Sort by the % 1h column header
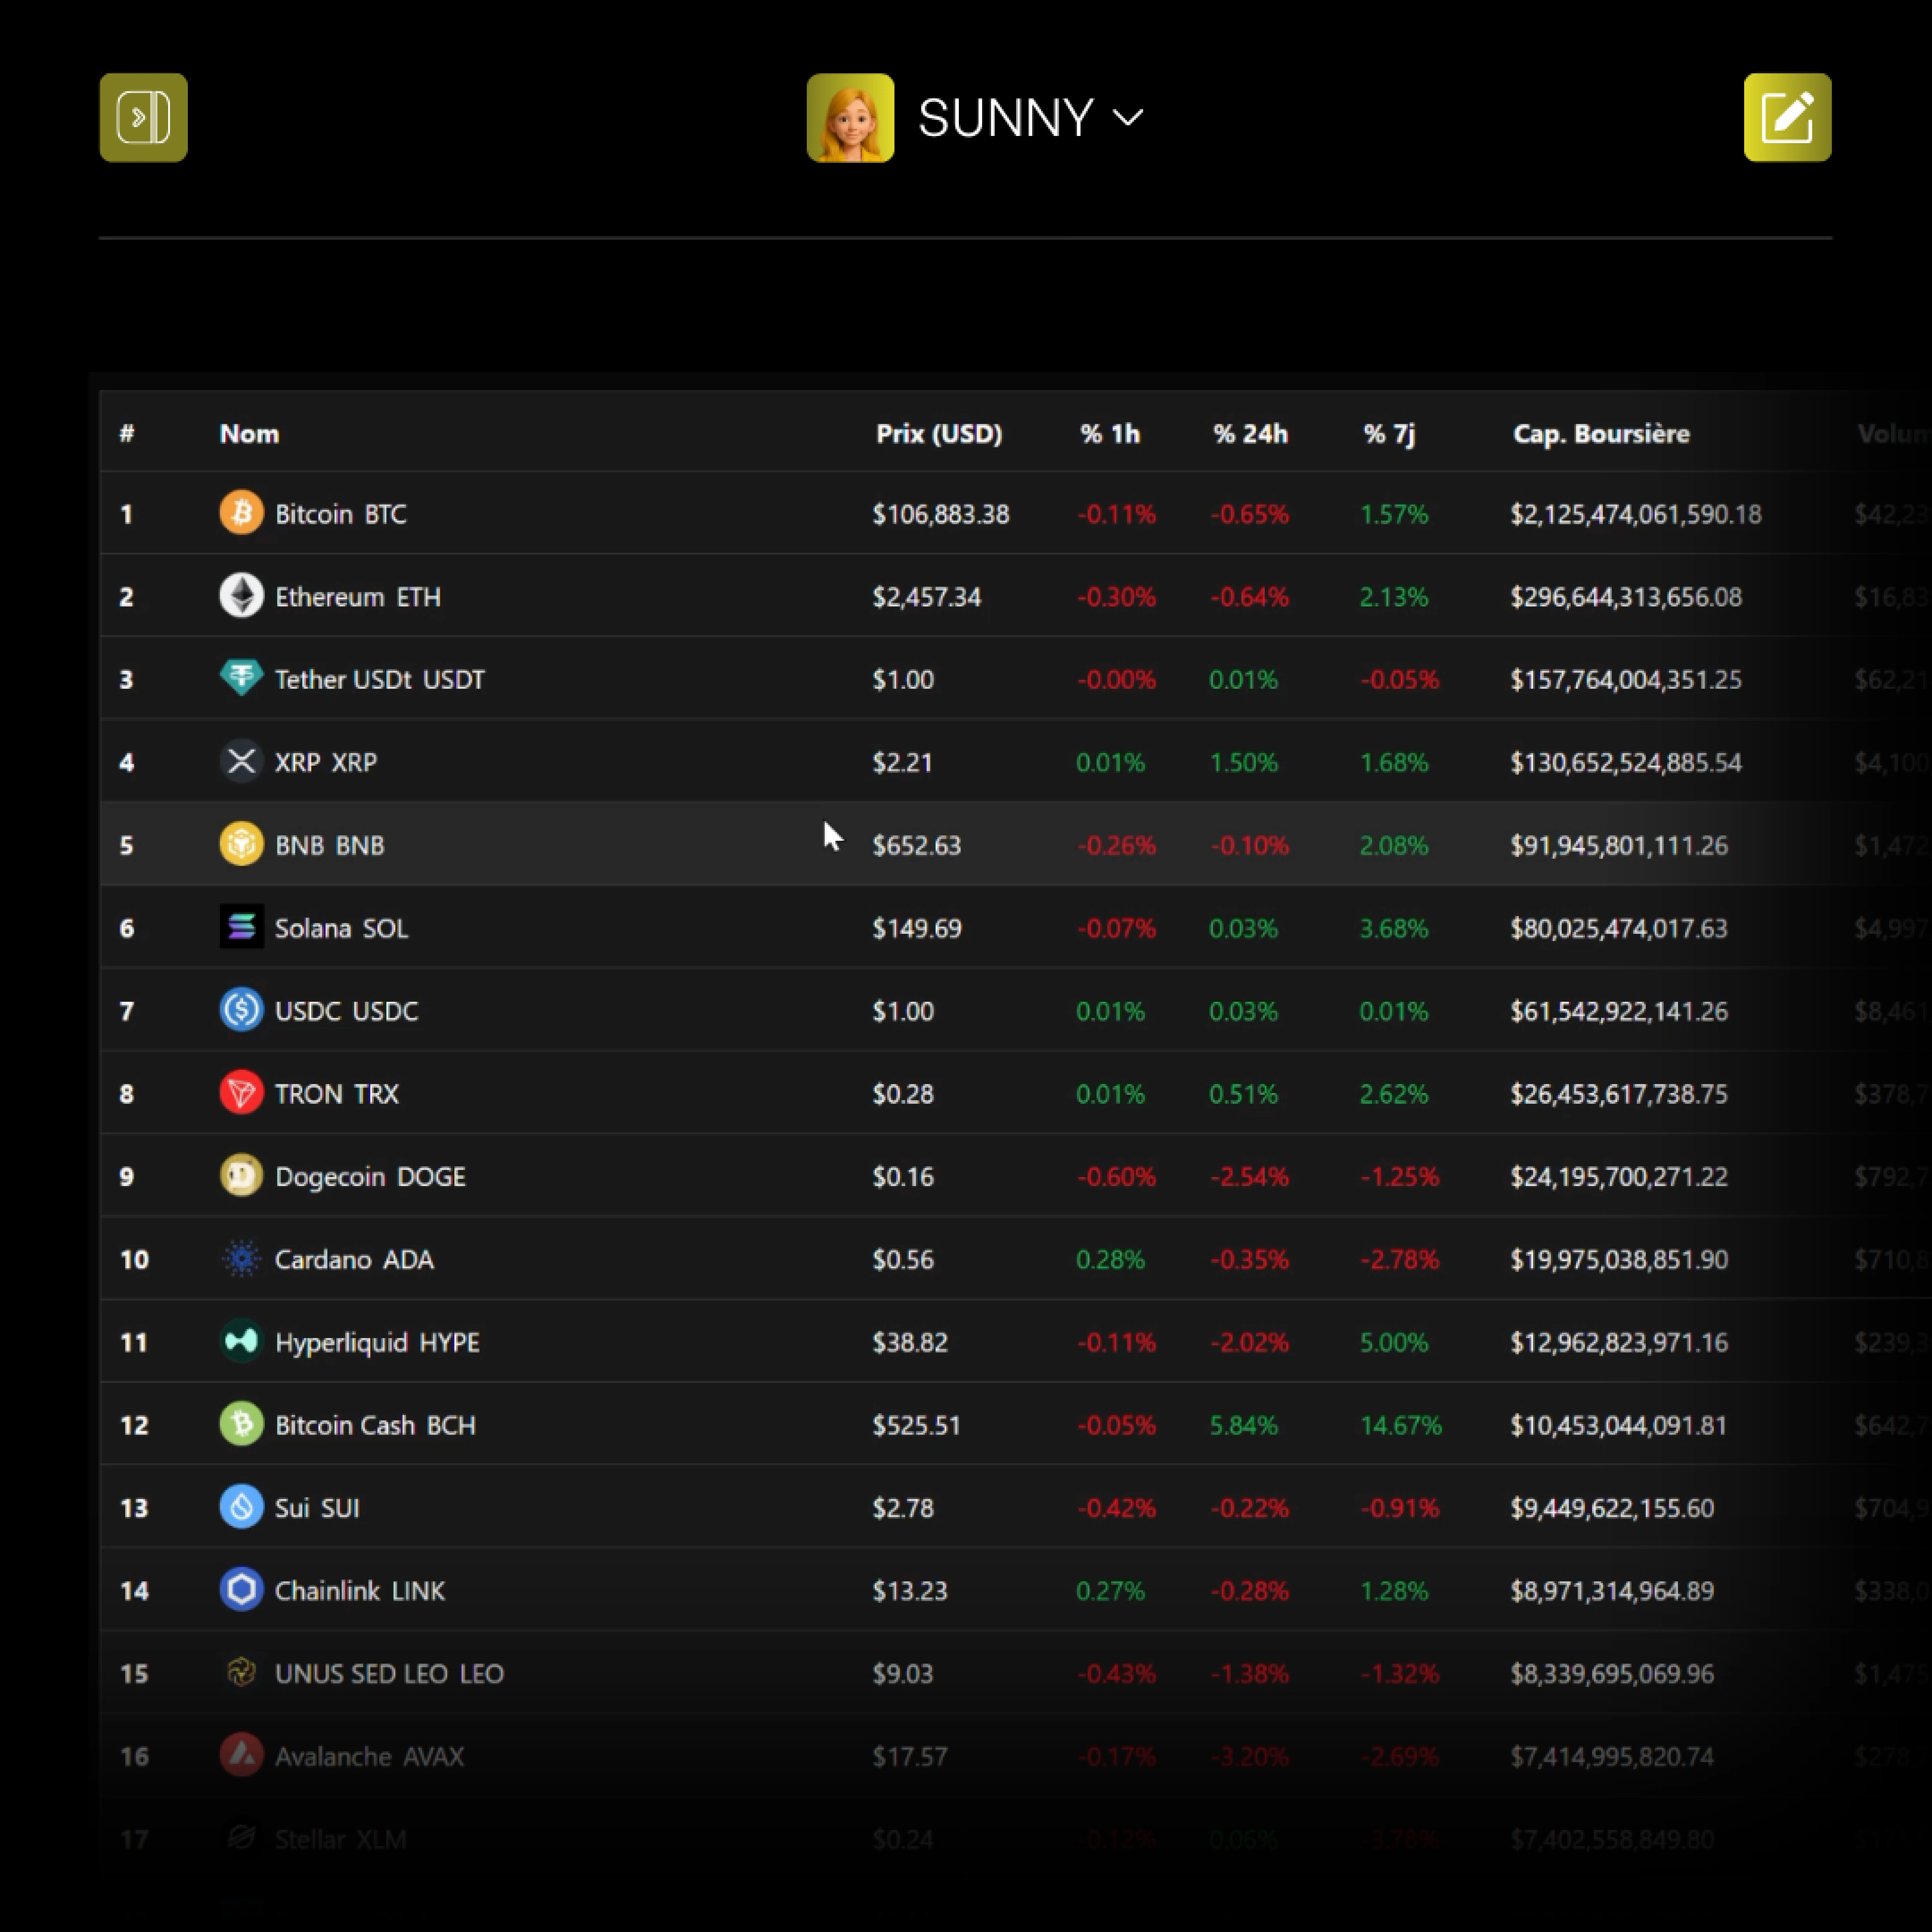 pos(1110,433)
